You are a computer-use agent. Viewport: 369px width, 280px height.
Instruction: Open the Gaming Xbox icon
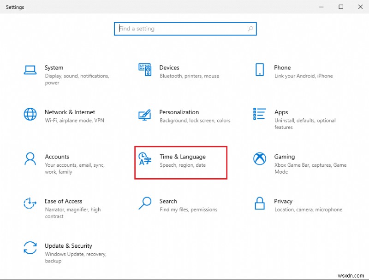[x=260, y=158]
